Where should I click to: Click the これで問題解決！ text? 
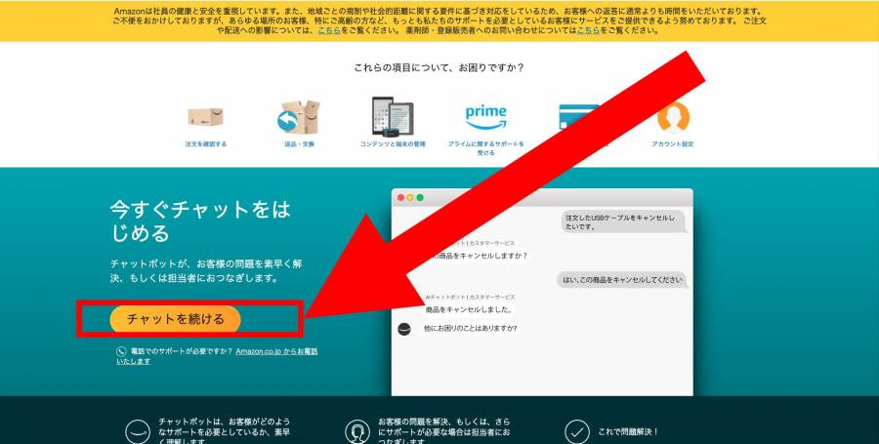click(628, 431)
